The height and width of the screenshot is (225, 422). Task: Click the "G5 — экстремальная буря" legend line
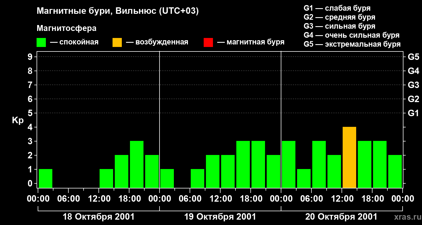pos(352,44)
